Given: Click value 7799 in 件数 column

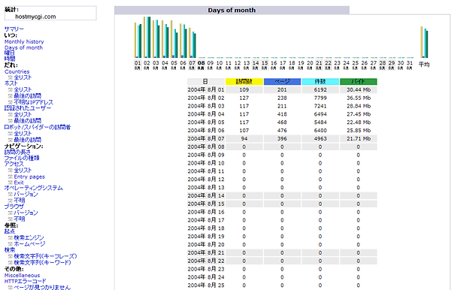Looking at the screenshot, I should [x=320, y=98].
